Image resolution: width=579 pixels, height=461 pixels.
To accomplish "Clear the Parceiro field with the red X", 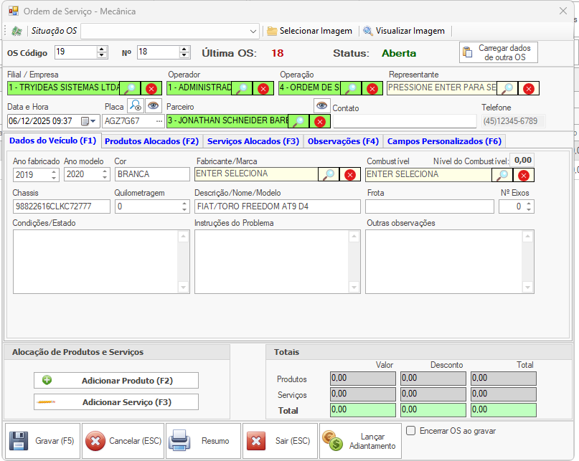I will (x=320, y=121).
